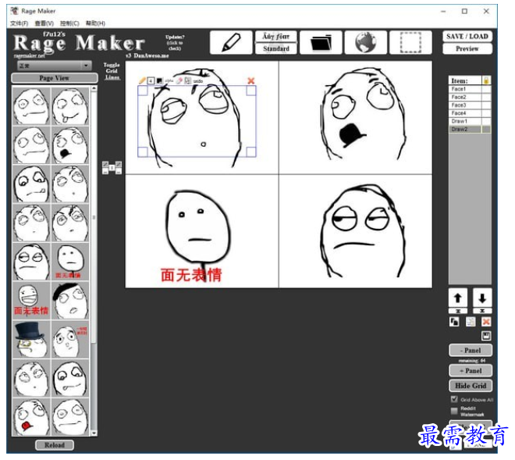
Task: Pick the tongue-out face thumbnail
Action: [70, 106]
